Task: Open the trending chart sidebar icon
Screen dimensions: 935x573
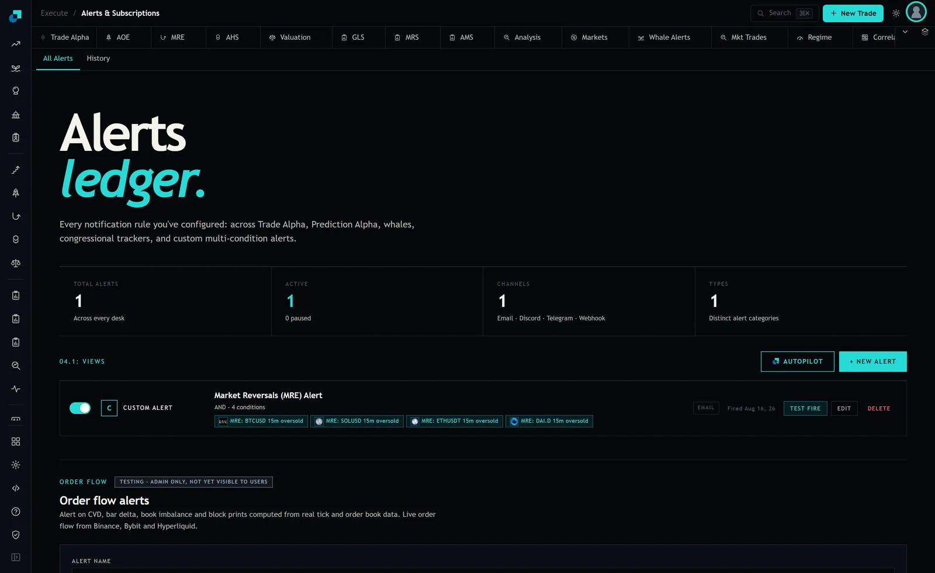Action: tap(16, 44)
